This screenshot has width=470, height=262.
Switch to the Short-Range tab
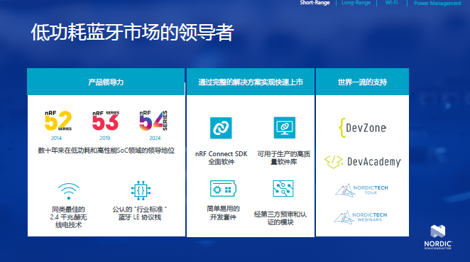coord(315,3)
